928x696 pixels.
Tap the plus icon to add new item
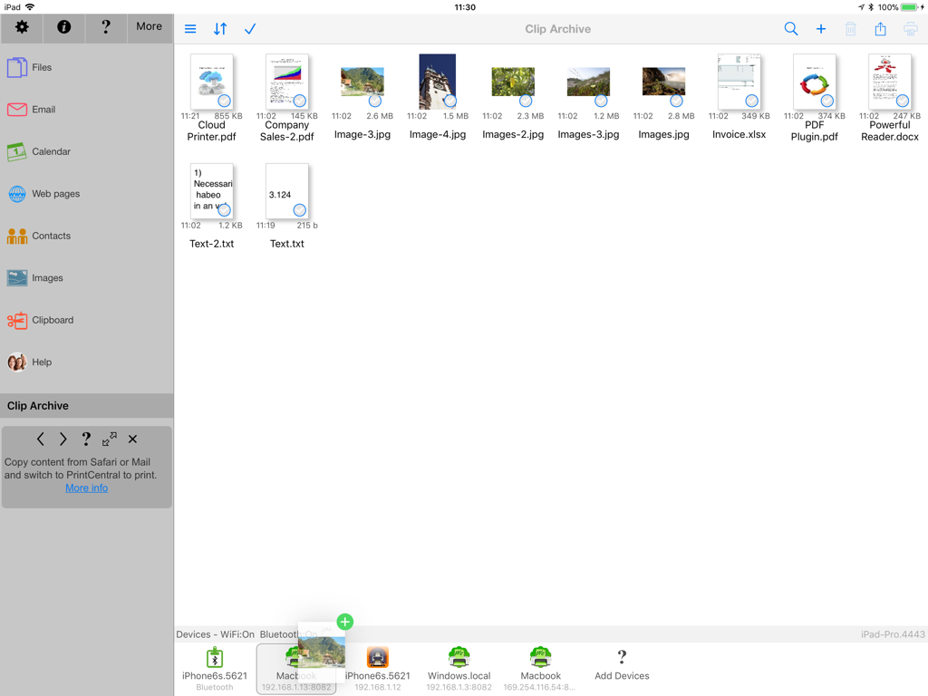pyautogui.click(x=821, y=28)
